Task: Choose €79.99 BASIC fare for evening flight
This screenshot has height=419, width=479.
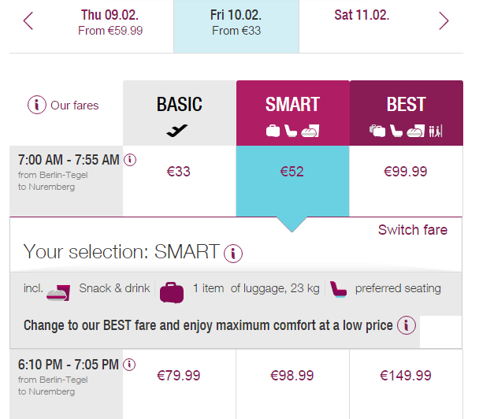Action: tap(179, 376)
